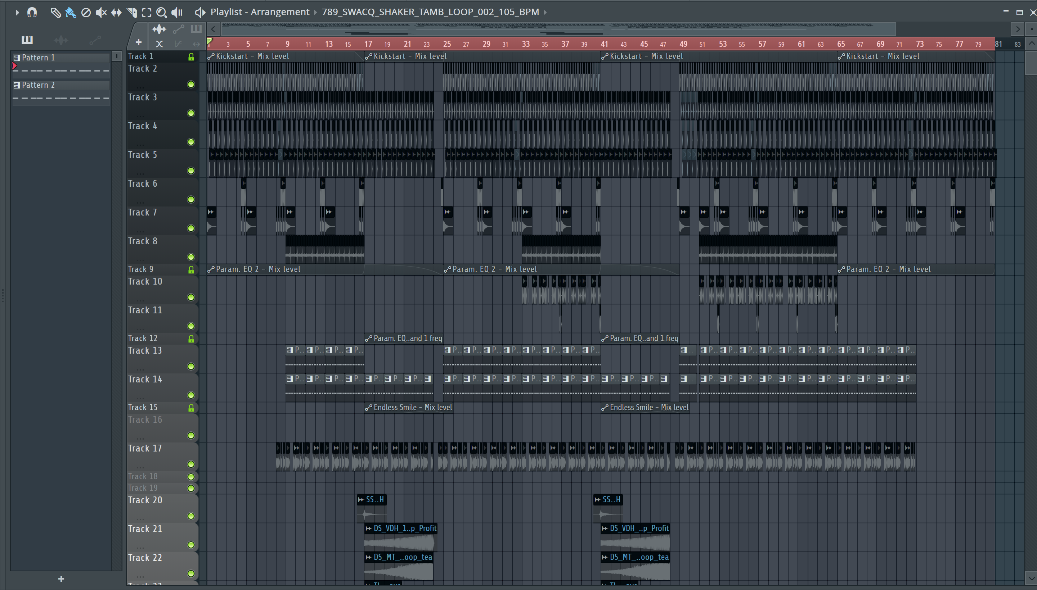Viewport: 1037px width, 590px height.
Task: Select first Kickstart - Mix level automation clip
Action: [x=285, y=56]
